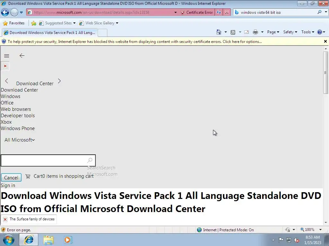Click the Windows Start orb
Screen dimensions: 329x246
tap(9, 240)
